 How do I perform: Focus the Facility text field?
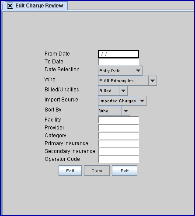(x=118, y=120)
